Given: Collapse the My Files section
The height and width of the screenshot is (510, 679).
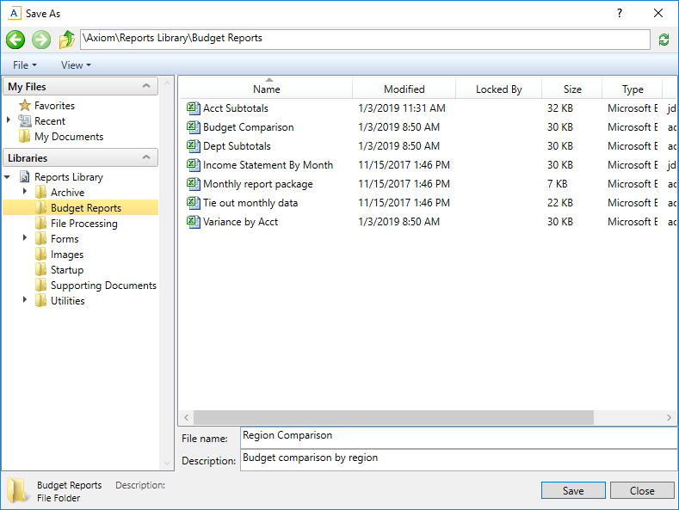Looking at the screenshot, I should (146, 87).
